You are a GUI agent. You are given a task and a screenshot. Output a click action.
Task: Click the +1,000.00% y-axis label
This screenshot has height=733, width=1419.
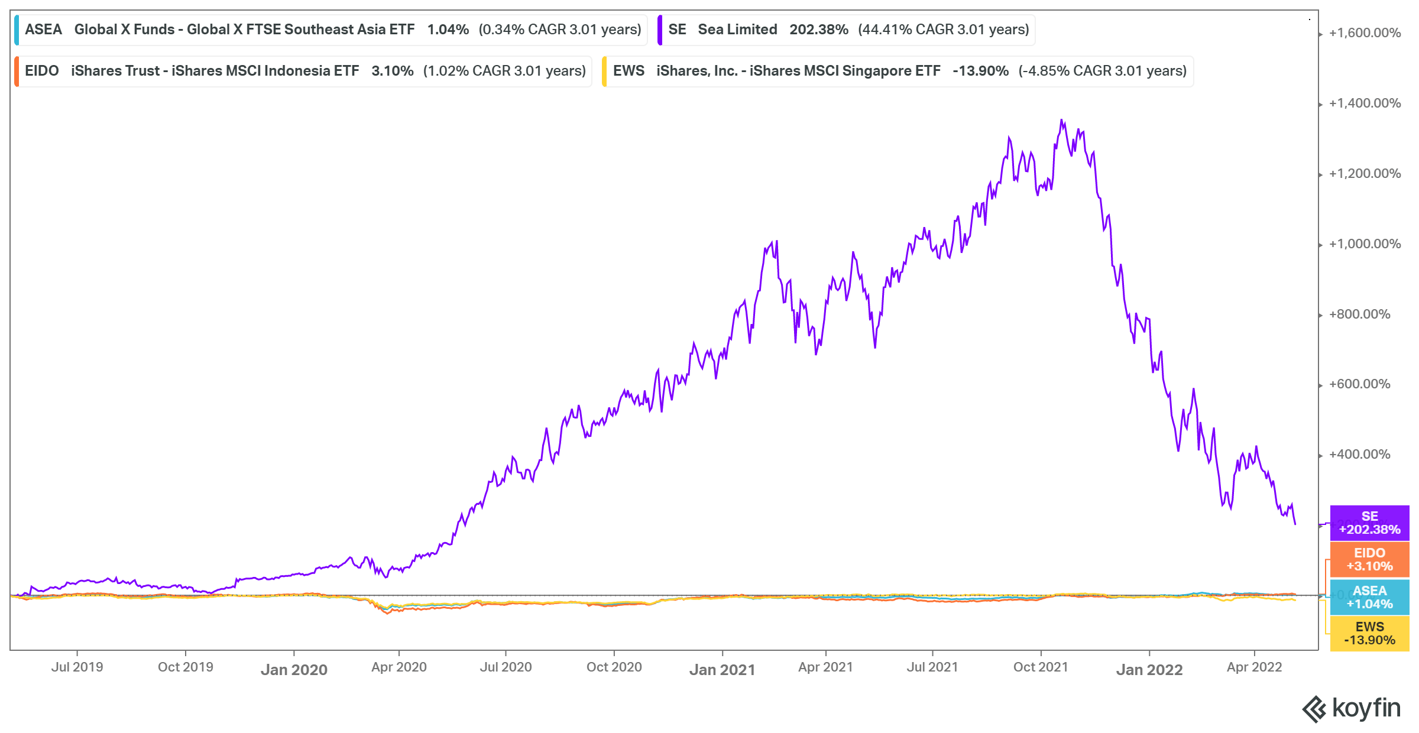pos(1365,244)
